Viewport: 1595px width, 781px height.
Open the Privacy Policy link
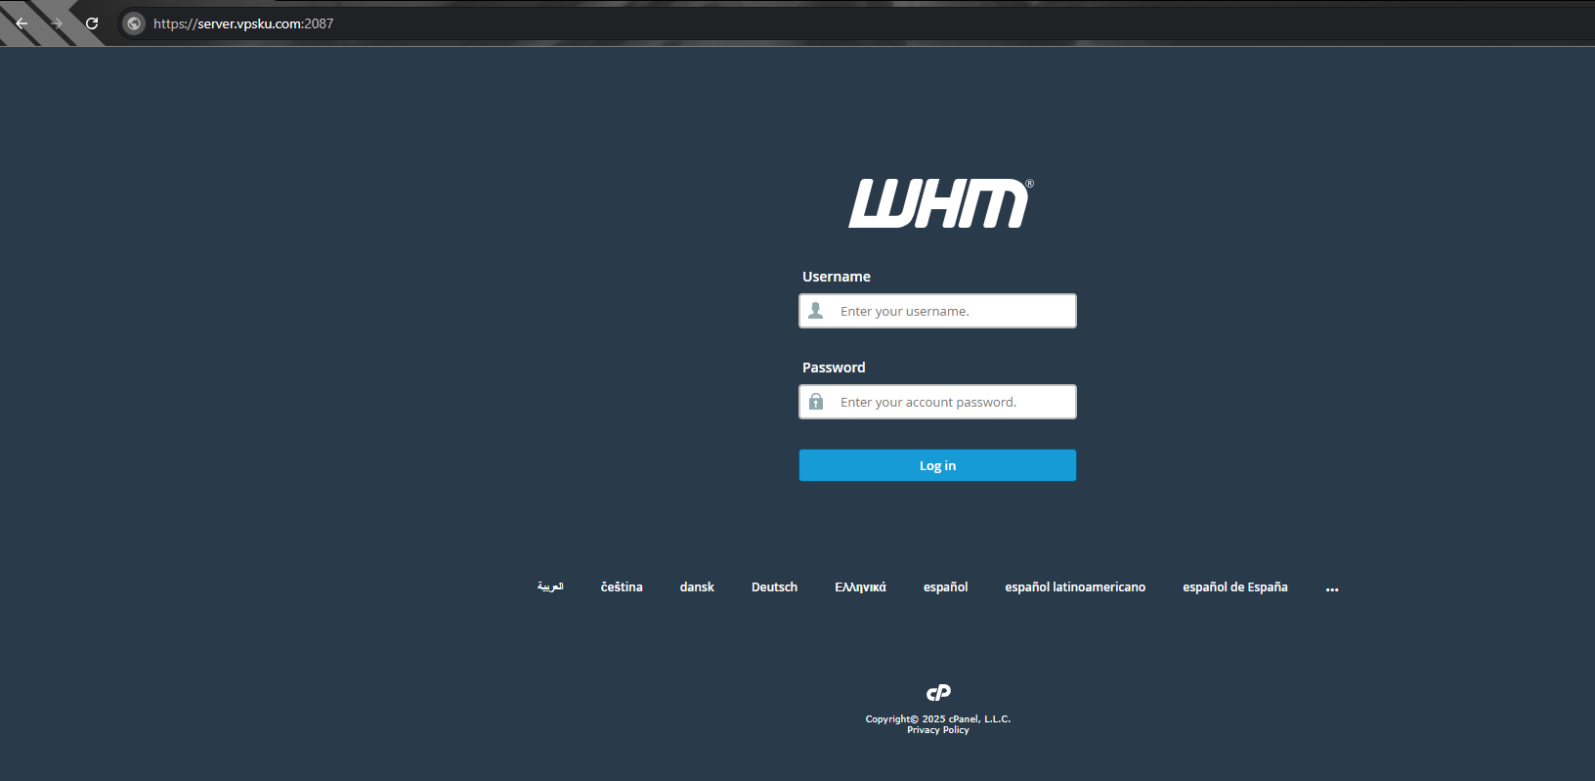coord(938,730)
